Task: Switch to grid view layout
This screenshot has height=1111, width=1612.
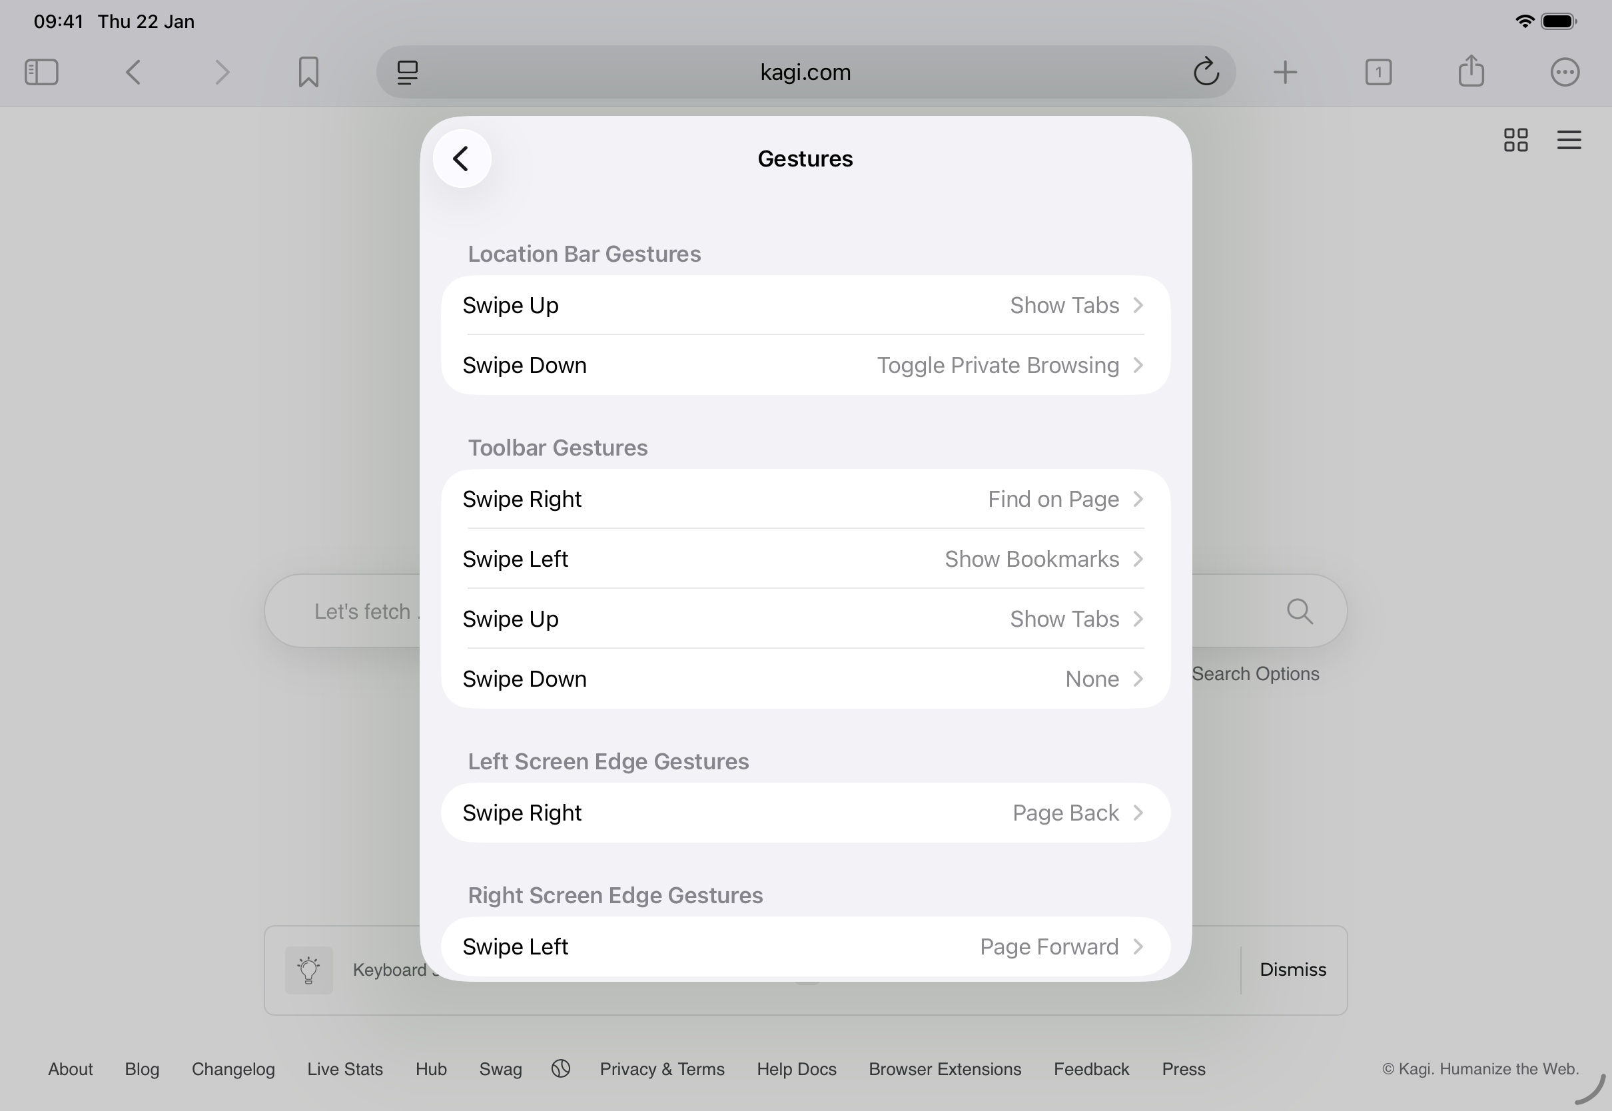Action: point(1516,140)
